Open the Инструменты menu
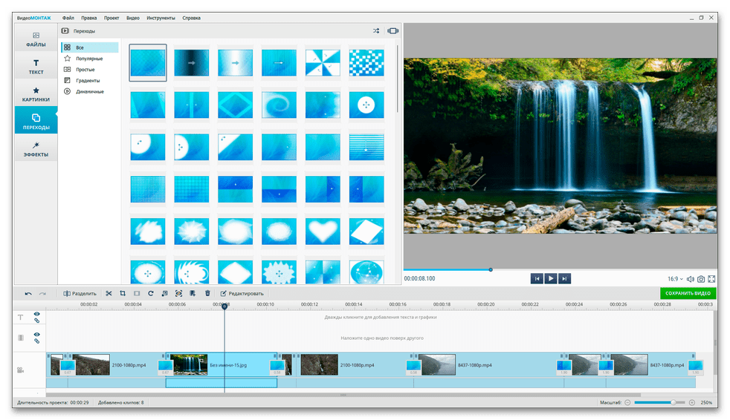 (x=159, y=16)
